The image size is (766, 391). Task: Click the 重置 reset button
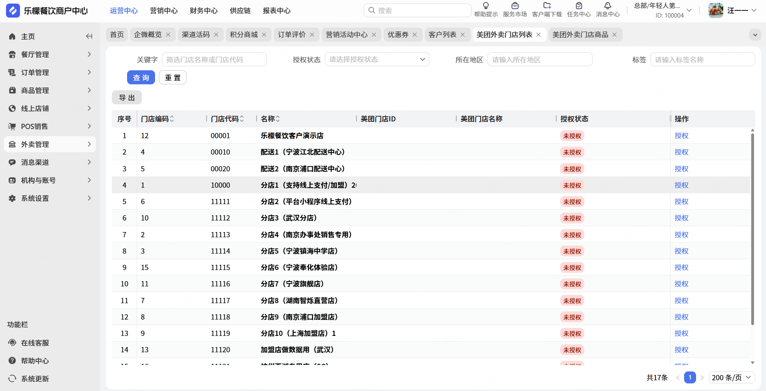(173, 77)
